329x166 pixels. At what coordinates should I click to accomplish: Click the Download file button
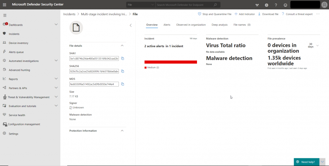[268, 14]
